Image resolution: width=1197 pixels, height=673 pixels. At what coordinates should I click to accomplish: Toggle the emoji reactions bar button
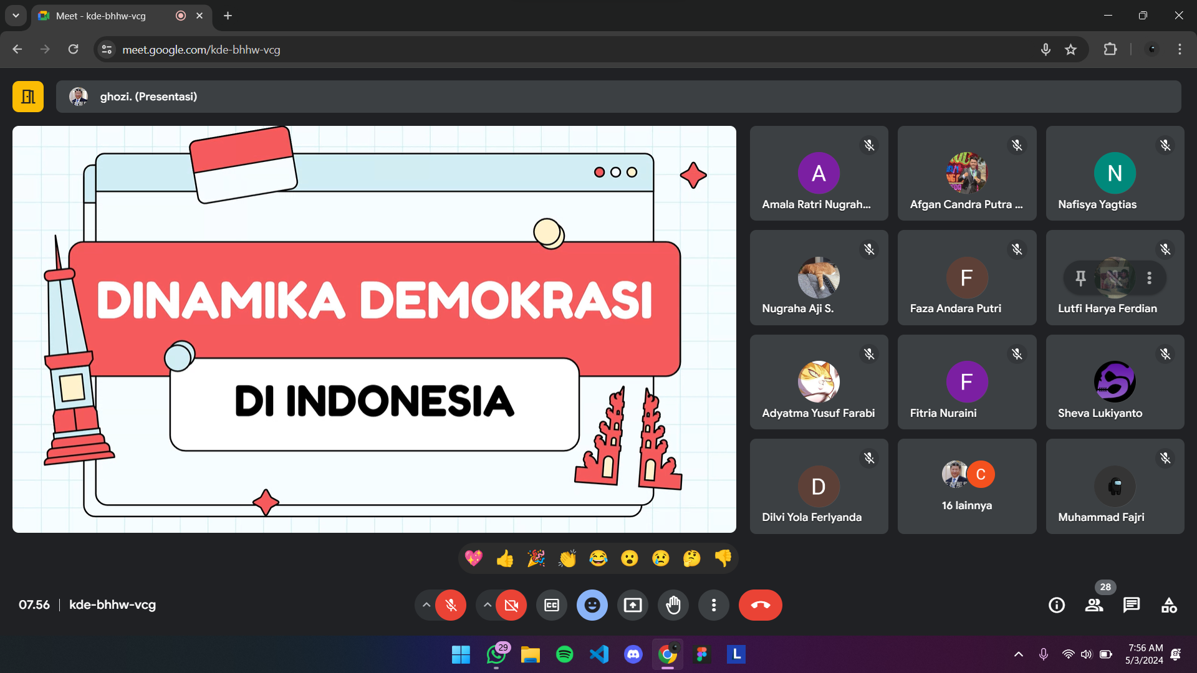pyautogui.click(x=592, y=605)
